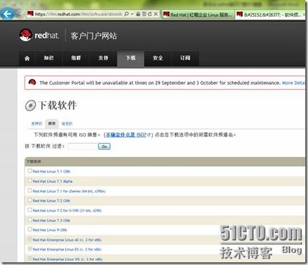Click the Red Hat logo in the header
The image size is (308, 265).
(x=39, y=35)
